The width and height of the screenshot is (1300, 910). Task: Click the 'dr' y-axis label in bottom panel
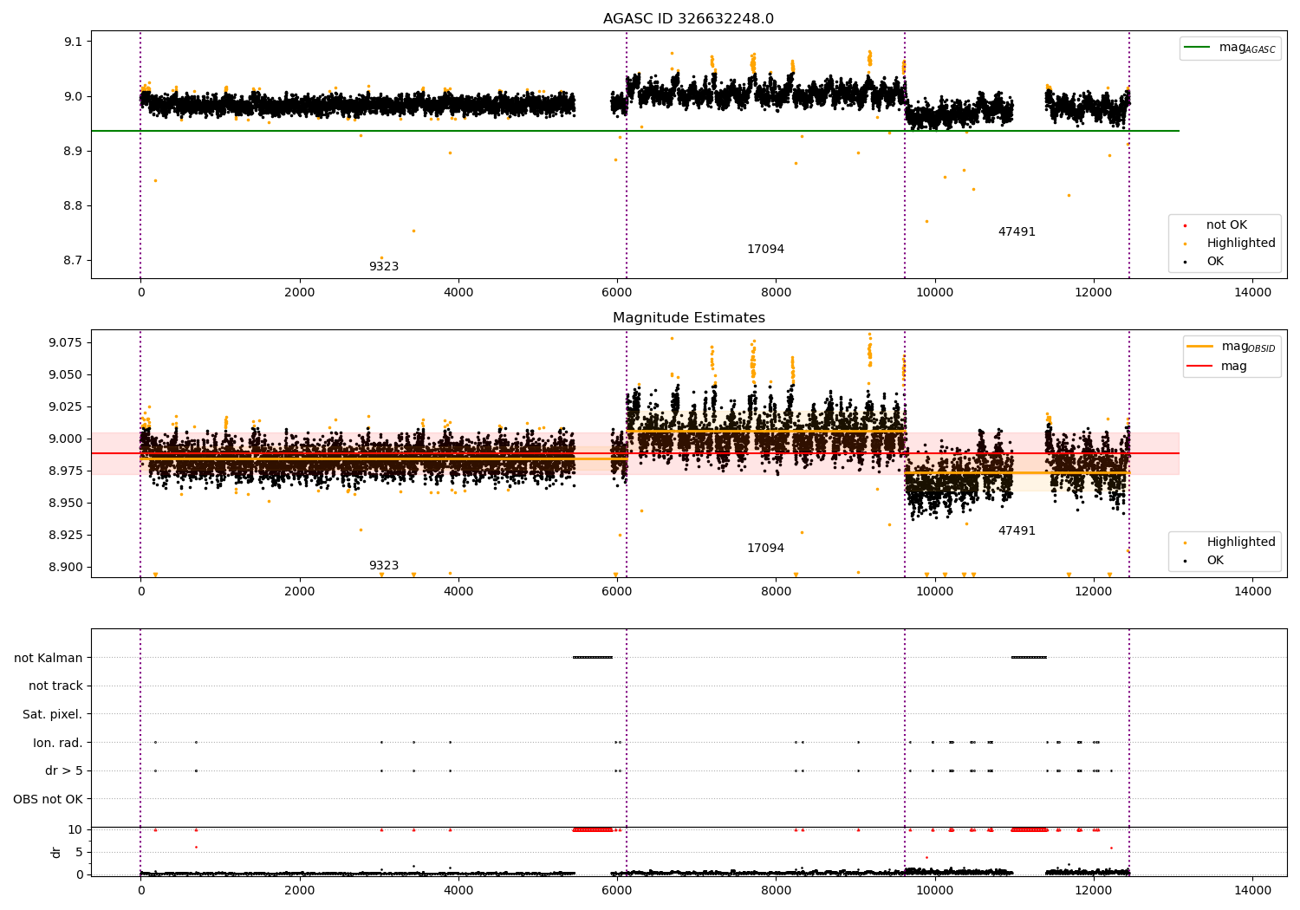coord(56,852)
